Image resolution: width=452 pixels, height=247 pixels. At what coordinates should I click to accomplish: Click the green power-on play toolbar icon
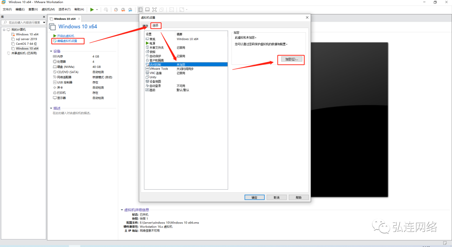[x=92, y=10]
